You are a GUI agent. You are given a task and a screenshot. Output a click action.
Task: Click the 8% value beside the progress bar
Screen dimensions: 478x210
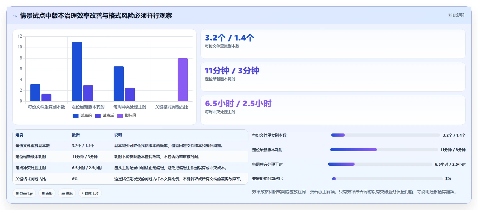(448, 179)
